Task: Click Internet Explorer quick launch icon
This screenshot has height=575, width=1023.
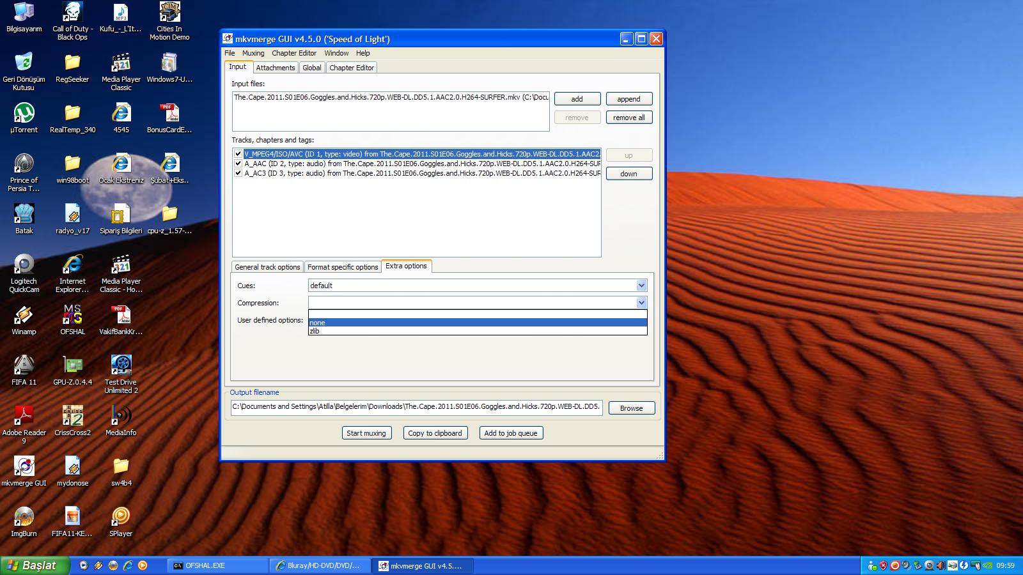Action: coord(128,565)
